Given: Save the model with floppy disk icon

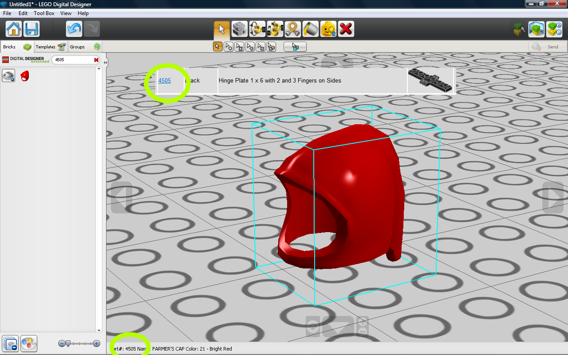Looking at the screenshot, I should click(32, 29).
